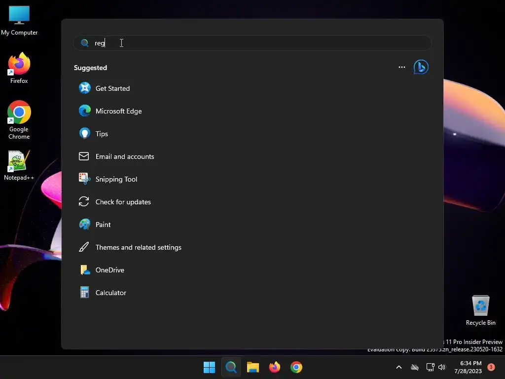Open the three-dot options menu
The image size is (505, 379).
[401, 67]
